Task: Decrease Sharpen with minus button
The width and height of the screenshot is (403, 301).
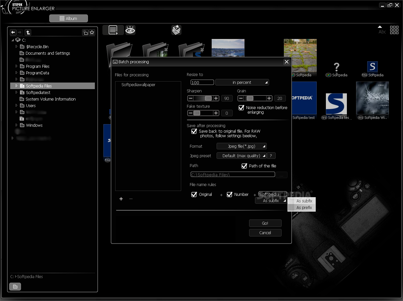Action: point(190,98)
